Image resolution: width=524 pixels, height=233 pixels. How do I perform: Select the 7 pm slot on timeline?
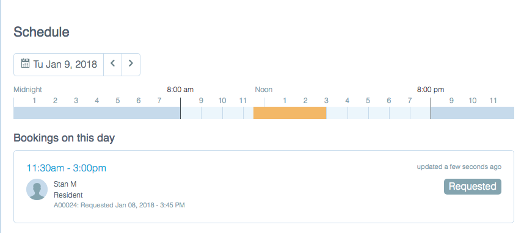420,113
